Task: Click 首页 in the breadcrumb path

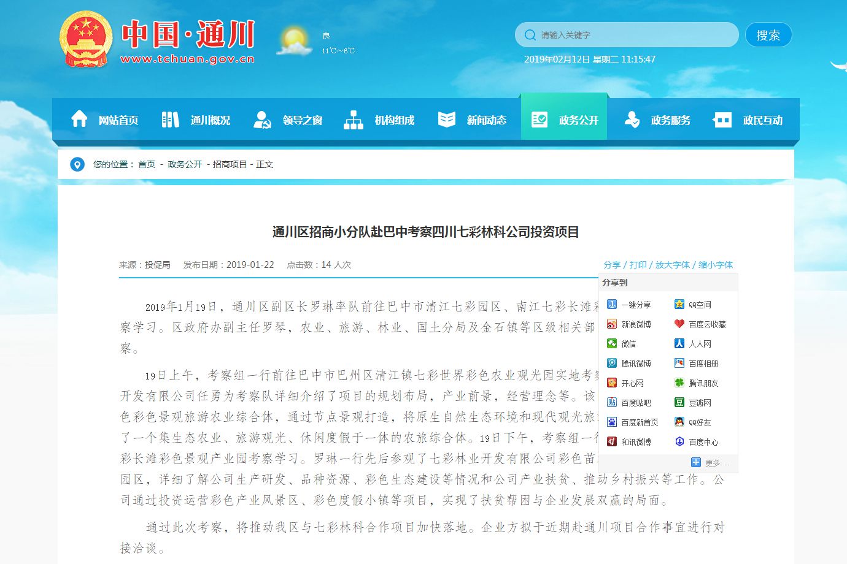Action: [x=147, y=164]
